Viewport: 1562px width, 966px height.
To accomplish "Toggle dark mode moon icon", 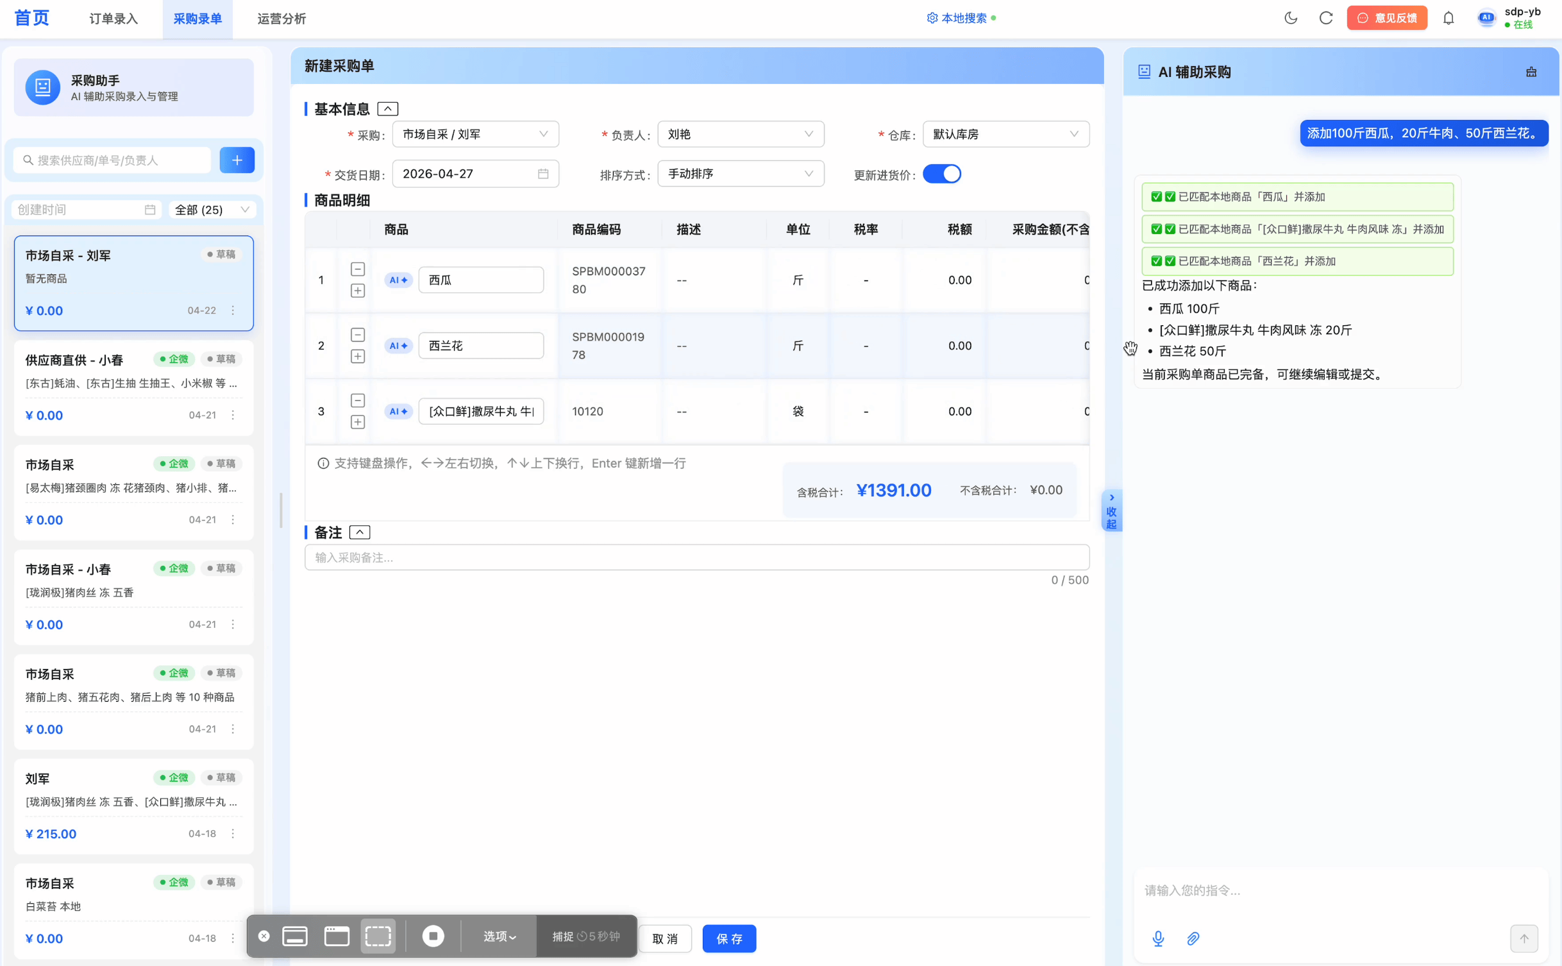I will (1291, 18).
